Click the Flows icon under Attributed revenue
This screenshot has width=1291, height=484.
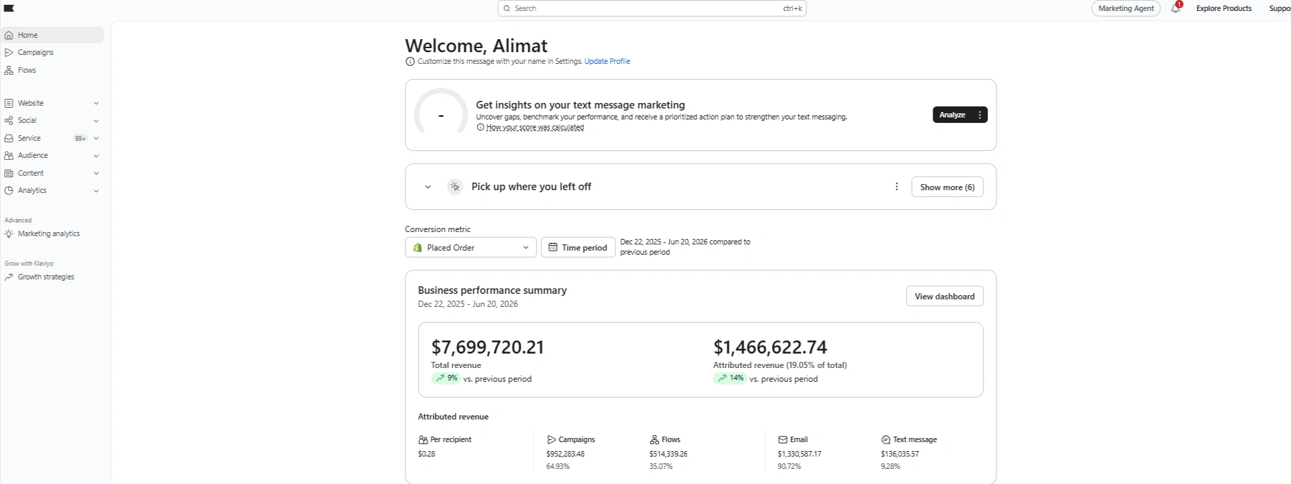tap(654, 439)
